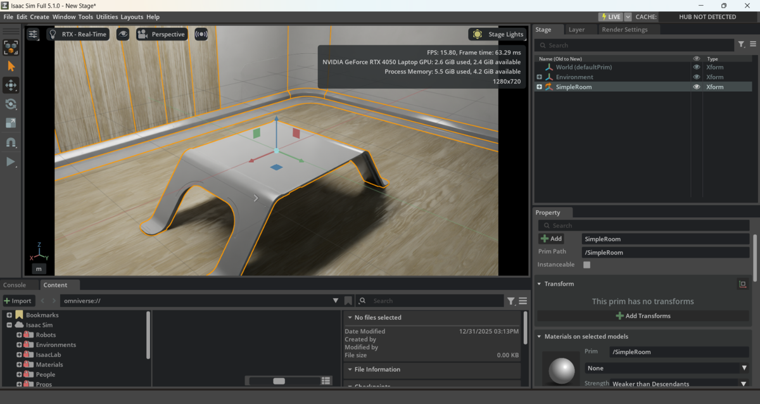Open the Stage panel hamburger options menu
Viewport: 760px width, 404px height.
pyautogui.click(x=753, y=44)
